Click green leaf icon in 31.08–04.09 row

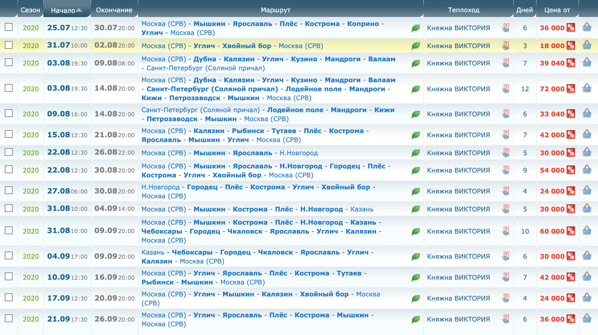click(x=416, y=209)
